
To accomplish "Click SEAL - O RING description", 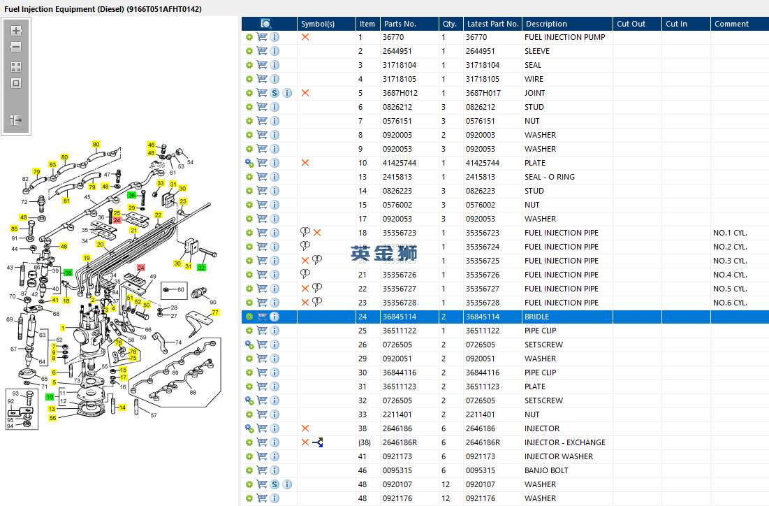I will (x=550, y=177).
